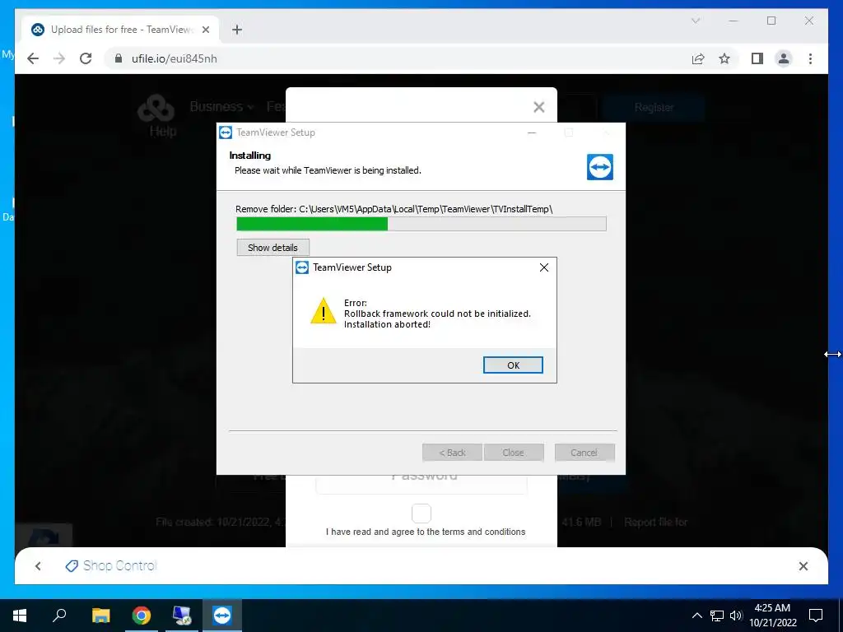The width and height of the screenshot is (843, 632).
Task: Open the volume tray icon
Action: point(736,616)
